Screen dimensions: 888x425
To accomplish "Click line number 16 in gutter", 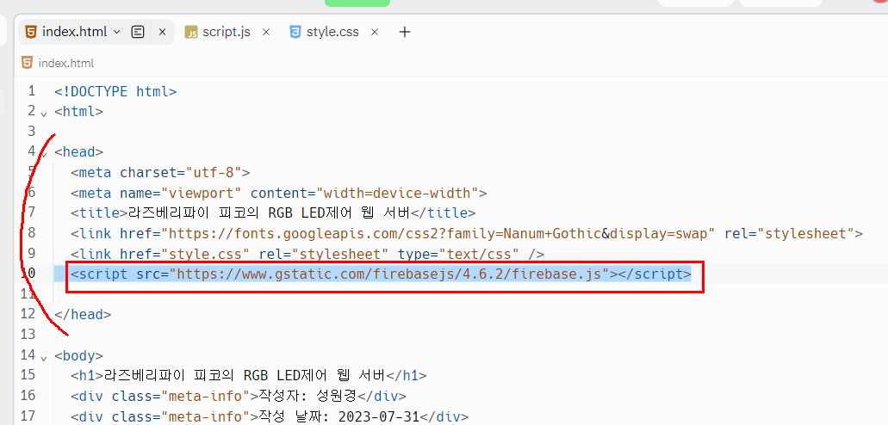I will [28, 395].
